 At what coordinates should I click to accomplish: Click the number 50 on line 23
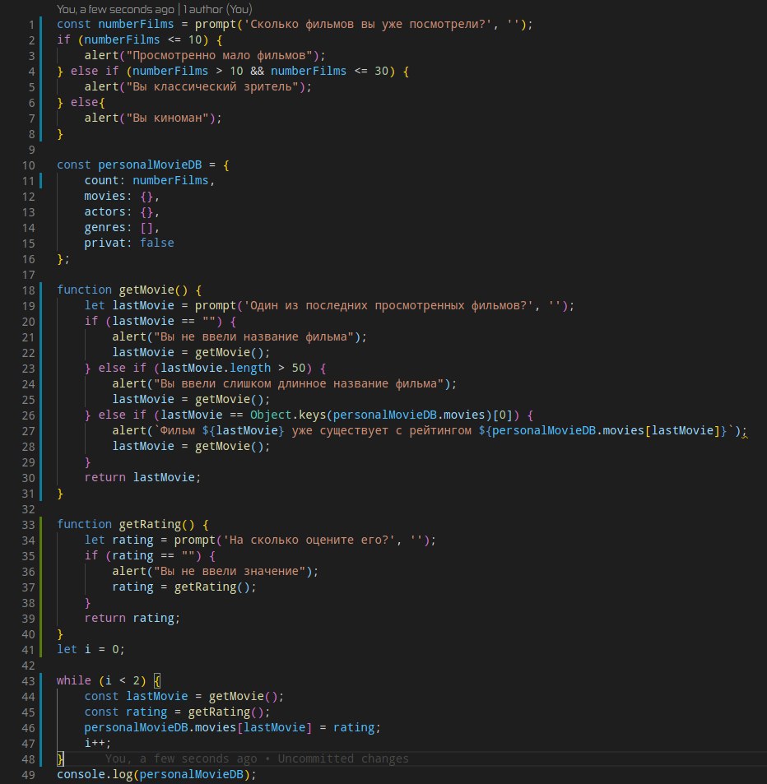(299, 368)
